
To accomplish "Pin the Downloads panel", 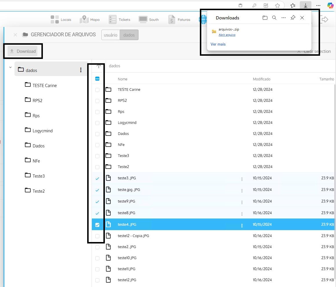I will pos(293,18).
